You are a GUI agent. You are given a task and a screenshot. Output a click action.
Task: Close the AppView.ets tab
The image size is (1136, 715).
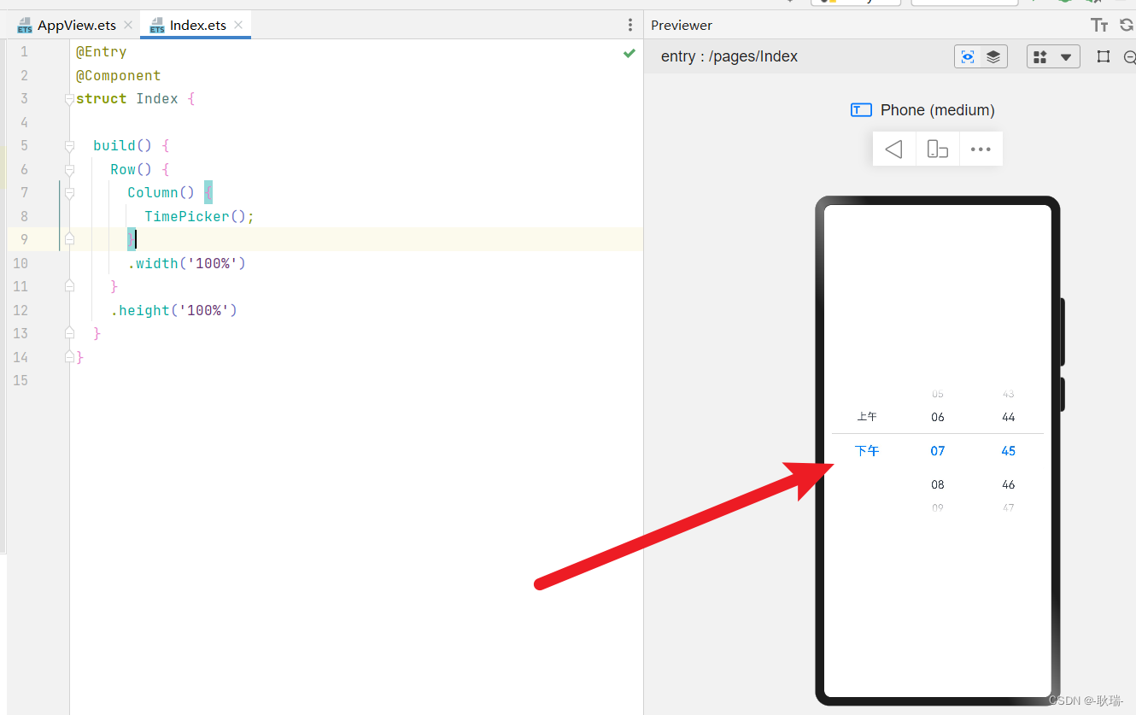(x=128, y=26)
